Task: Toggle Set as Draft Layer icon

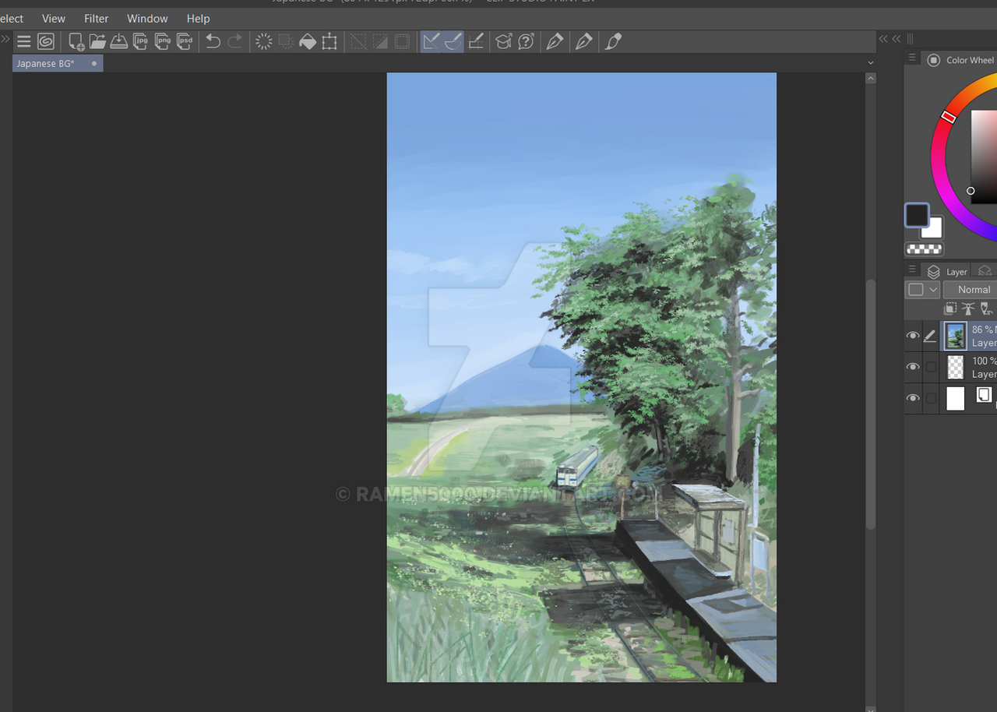Action: tap(986, 309)
